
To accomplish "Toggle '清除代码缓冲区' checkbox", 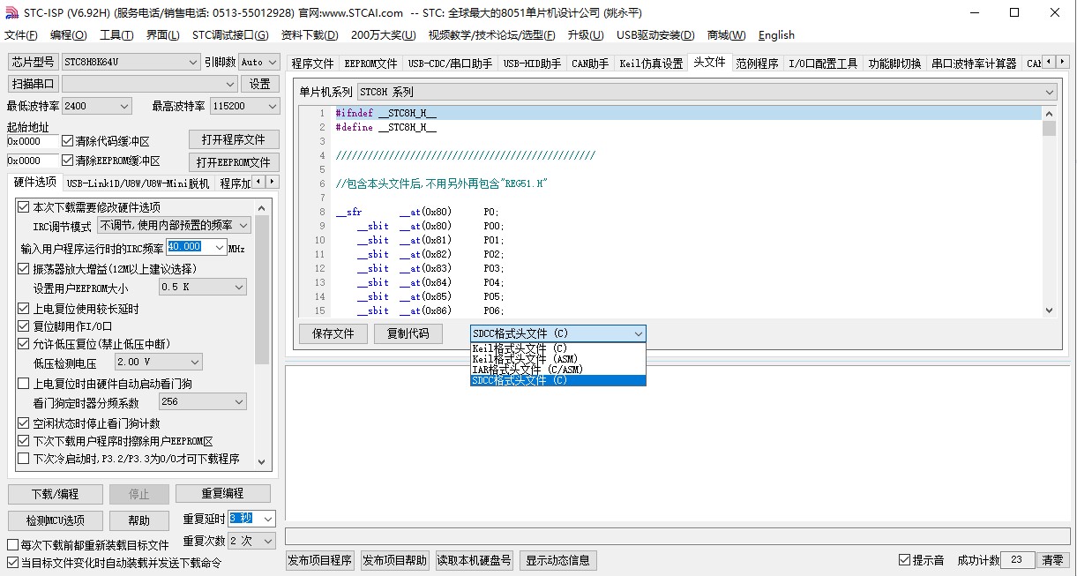I will 68,141.
